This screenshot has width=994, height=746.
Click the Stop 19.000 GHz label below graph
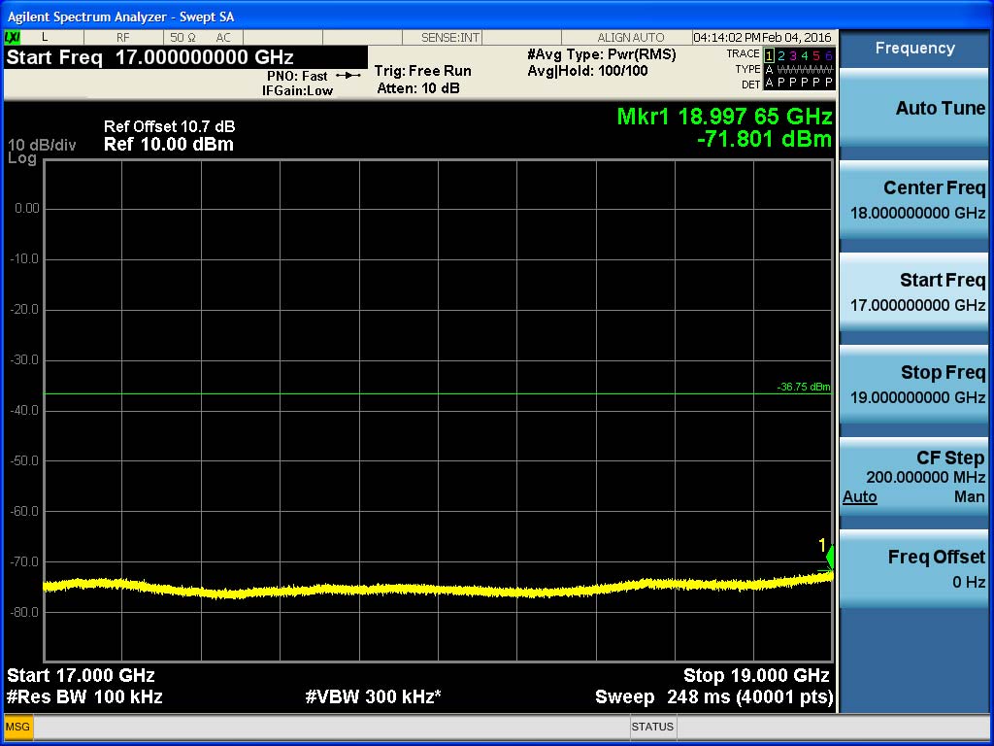click(x=756, y=675)
